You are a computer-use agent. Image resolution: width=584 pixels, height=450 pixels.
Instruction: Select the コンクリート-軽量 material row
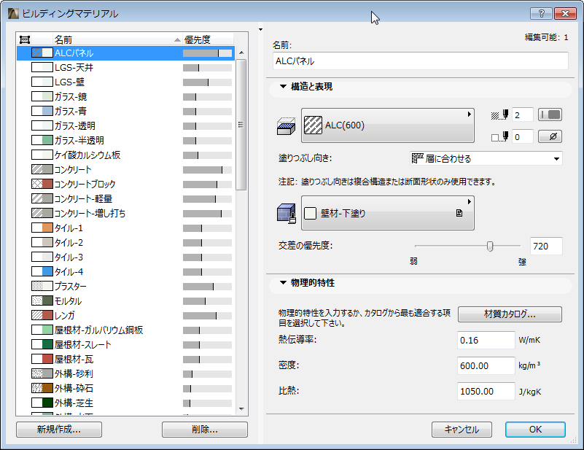pyautogui.click(x=125, y=198)
